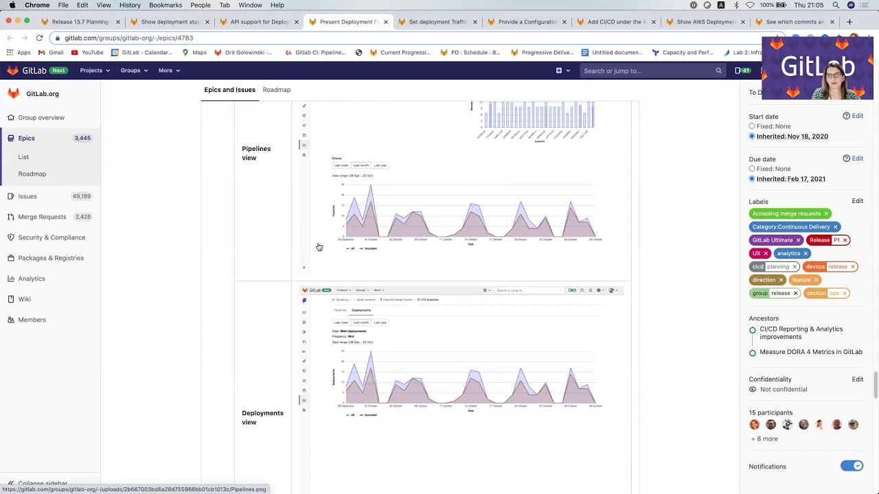Remove the 'analytics' label

click(806, 253)
